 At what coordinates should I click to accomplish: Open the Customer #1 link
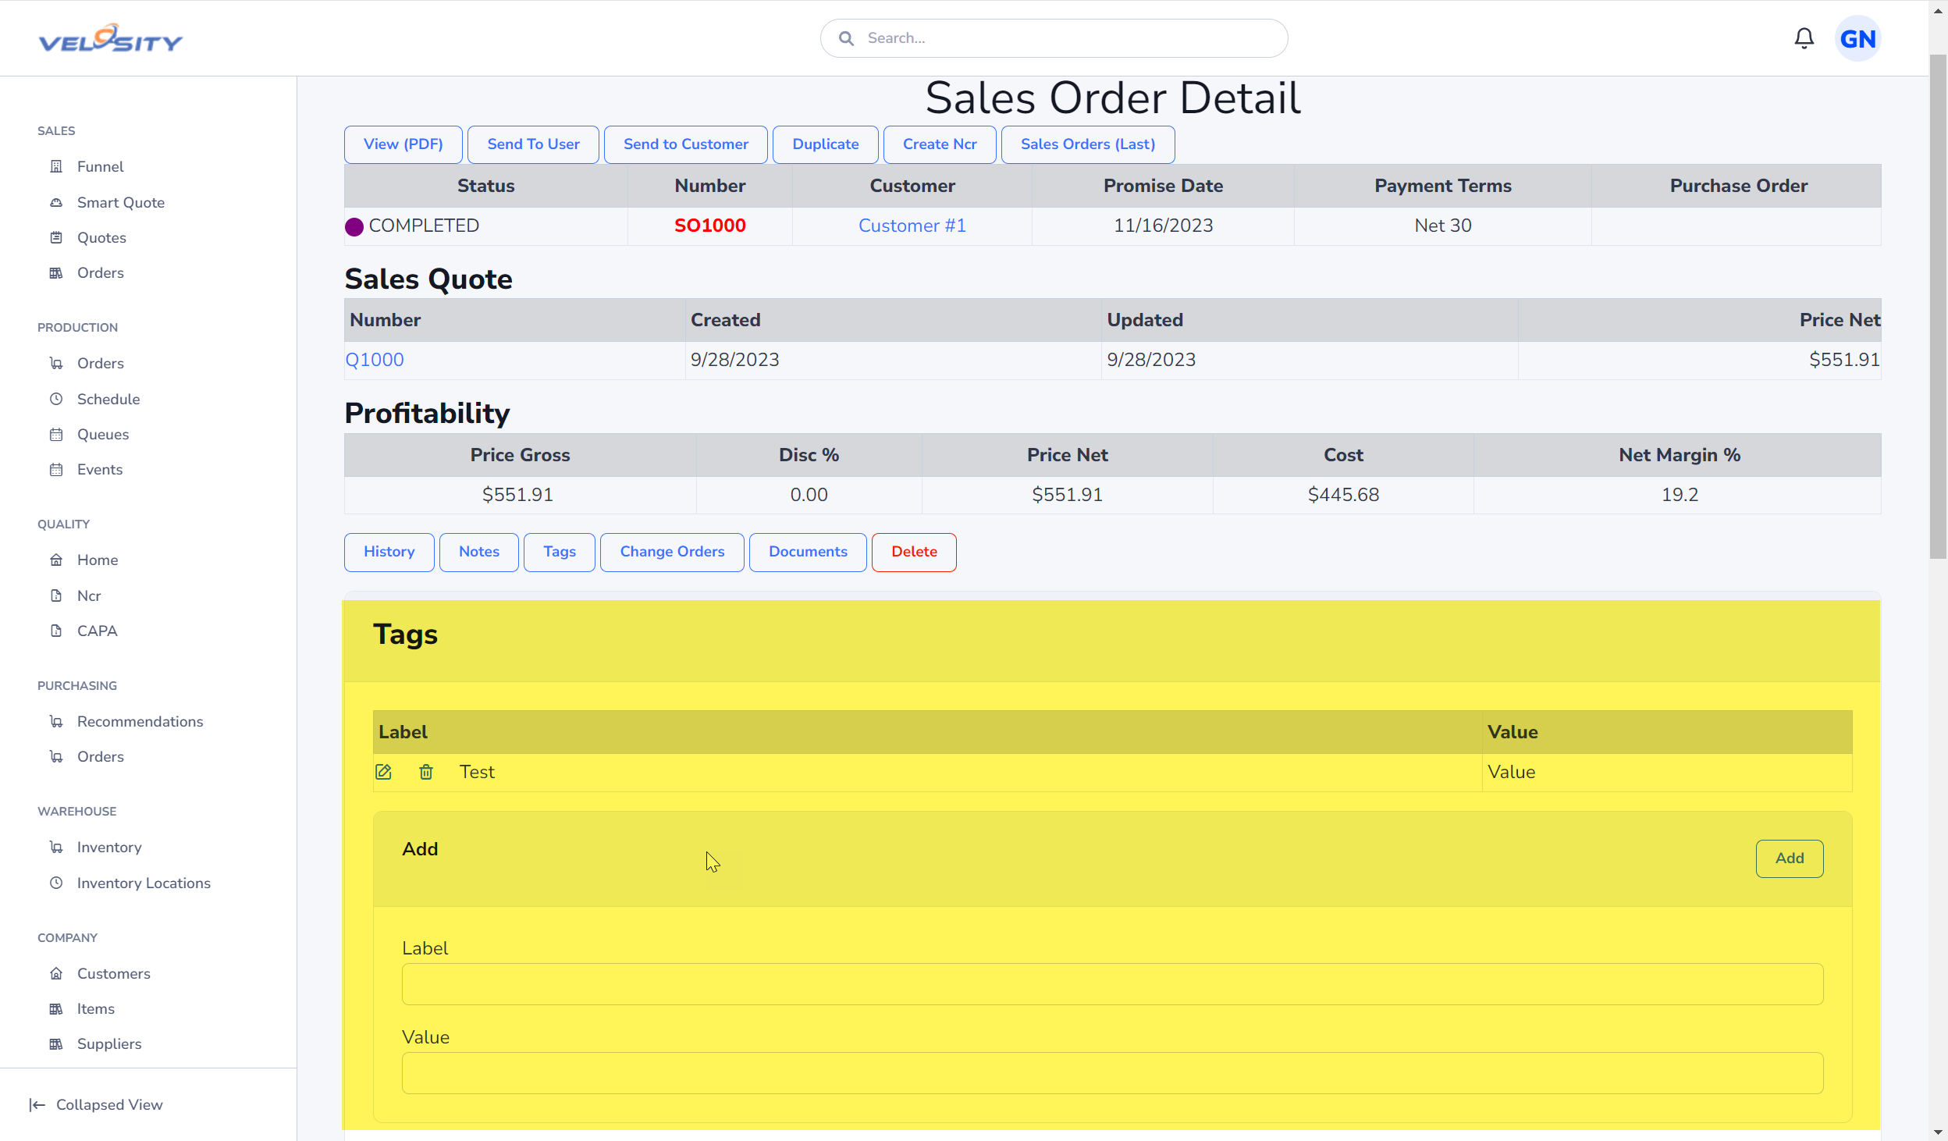[x=912, y=226]
